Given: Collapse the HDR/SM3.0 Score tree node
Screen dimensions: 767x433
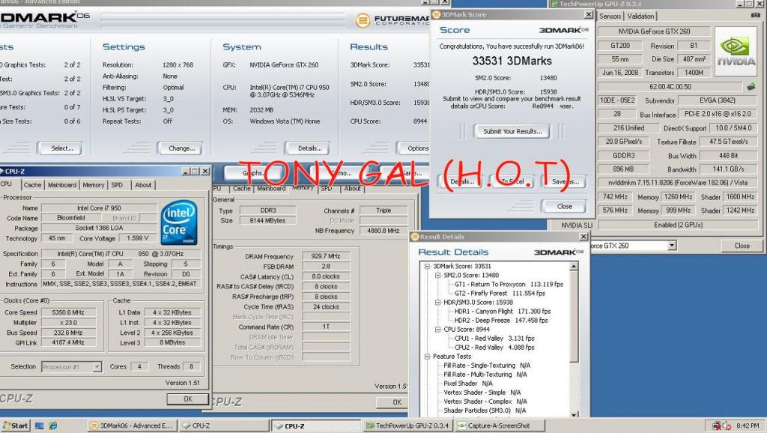Looking at the screenshot, I should pyautogui.click(x=437, y=303).
